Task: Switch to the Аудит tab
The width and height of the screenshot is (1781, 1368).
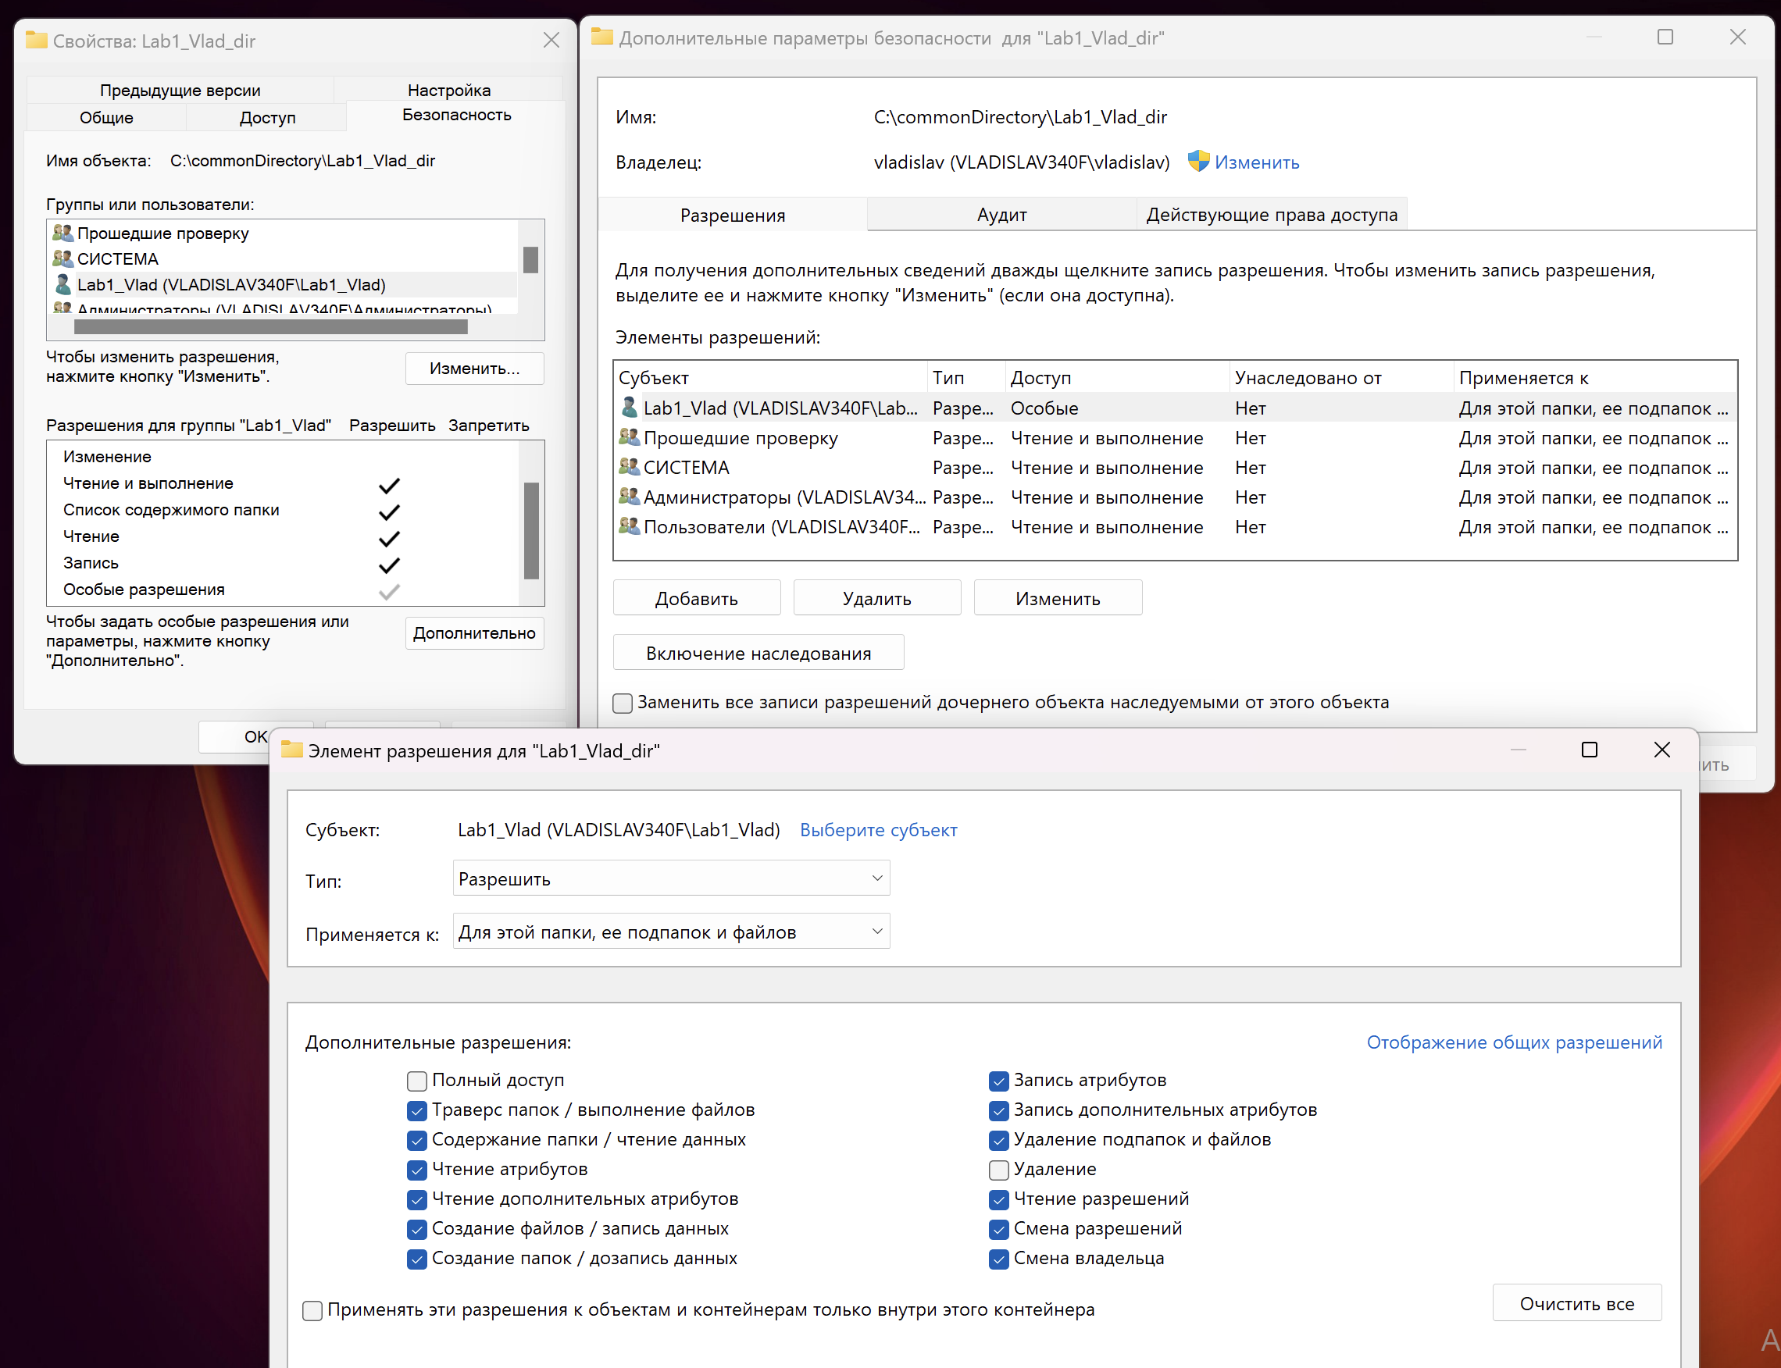Action: click(1001, 215)
